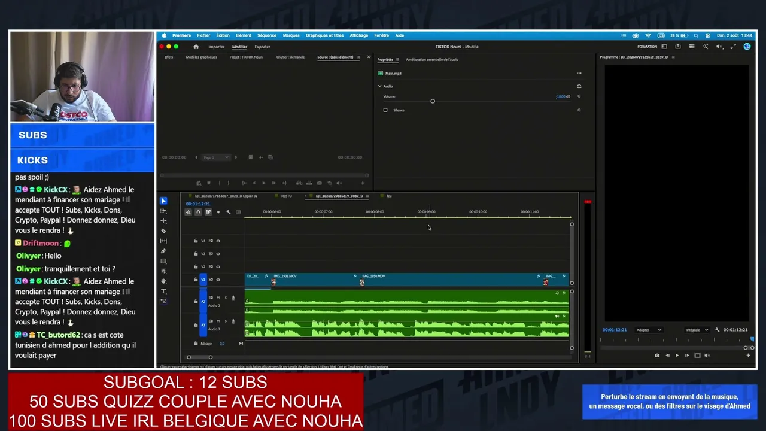The image size is (766, 431).
Task: Select the Pen tool
Action: click(163, 251)
